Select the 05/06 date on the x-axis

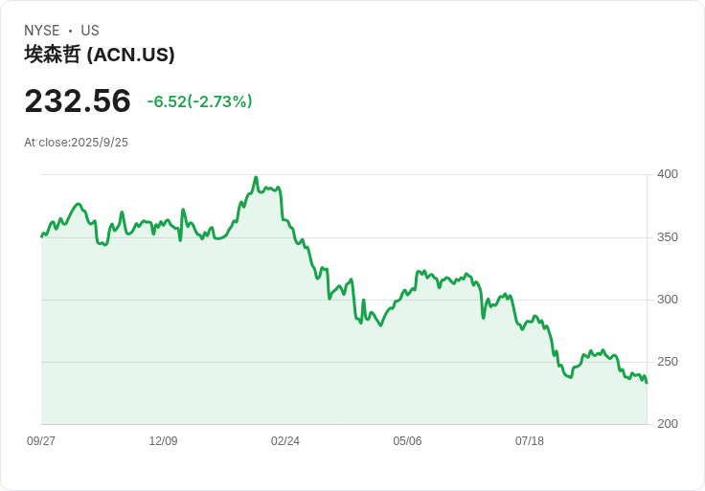tap(407, 441)
